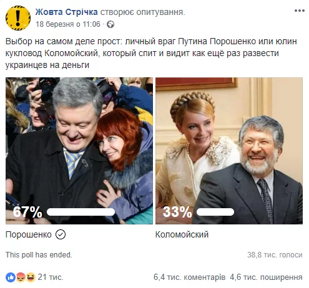Click the public globe privacy icon
Image resolution: width=309 pixels, height=288 pixels.
tap(110, 24)
